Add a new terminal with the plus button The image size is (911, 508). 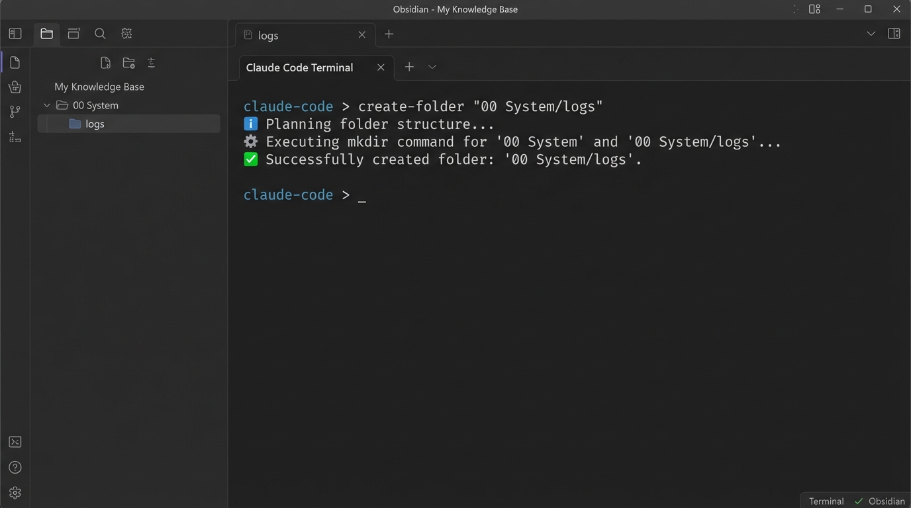[x=409, y=67]
